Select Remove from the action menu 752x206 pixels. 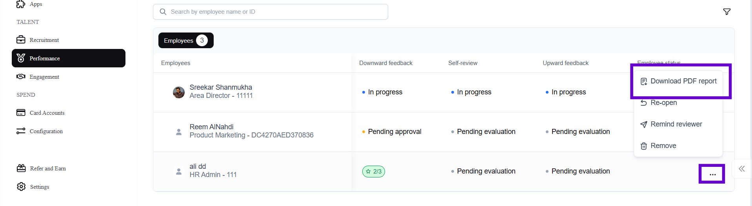pyautogui.click(x=663, y=146)
